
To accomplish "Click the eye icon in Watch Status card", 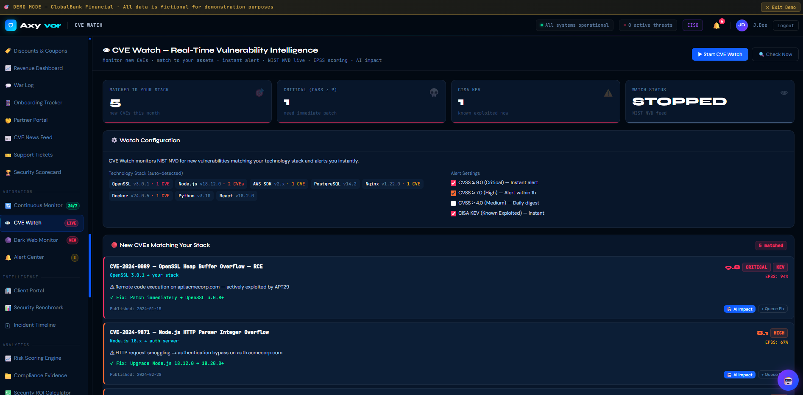I will tap(784, 92).
